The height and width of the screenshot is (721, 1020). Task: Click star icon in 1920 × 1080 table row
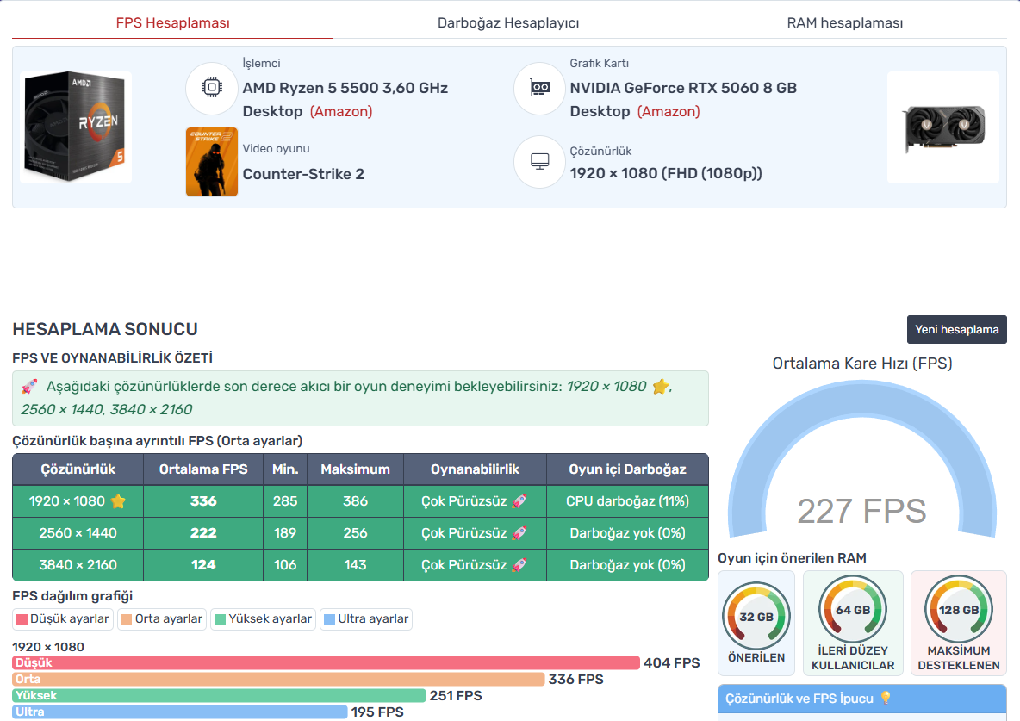pyautogui.click(x=118, y=501)
